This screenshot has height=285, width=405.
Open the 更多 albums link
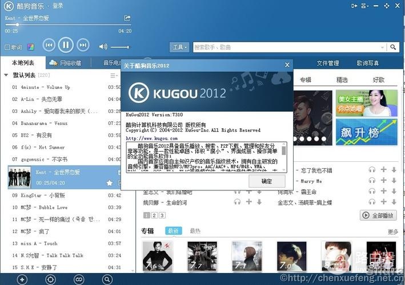[393, 231]
